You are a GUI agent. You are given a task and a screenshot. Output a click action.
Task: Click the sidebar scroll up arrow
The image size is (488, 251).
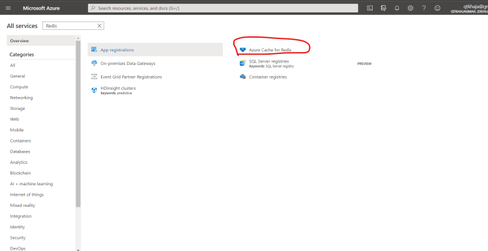[78, 38]
